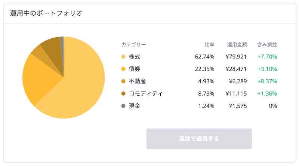299x166 pixels.
Task: Click the 株式 category label
Action: tap(135, 57)
